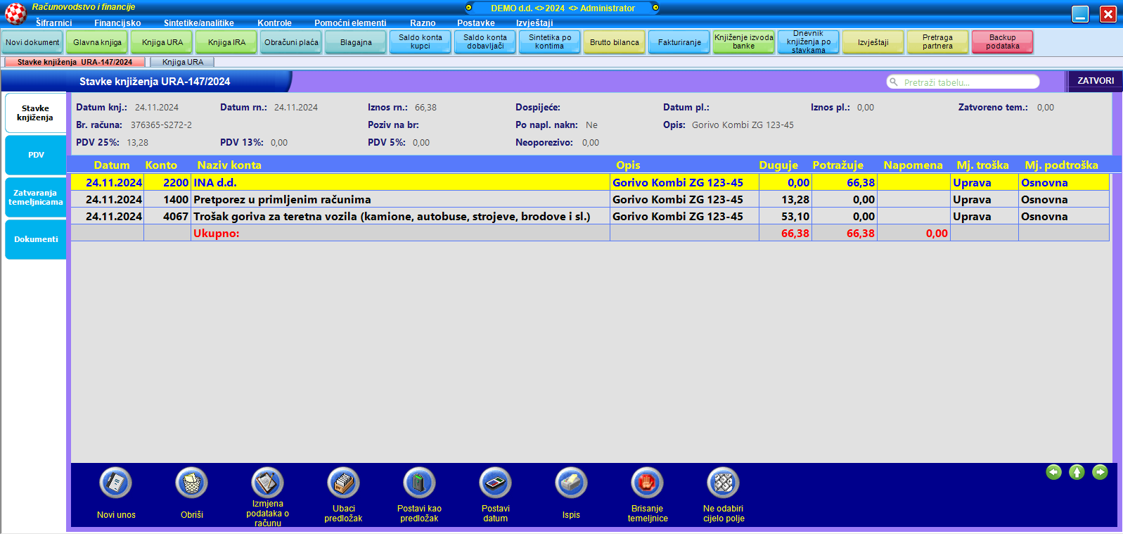Click the Novi unos icon
1123x534 pixels.
[x=116, y=483]
